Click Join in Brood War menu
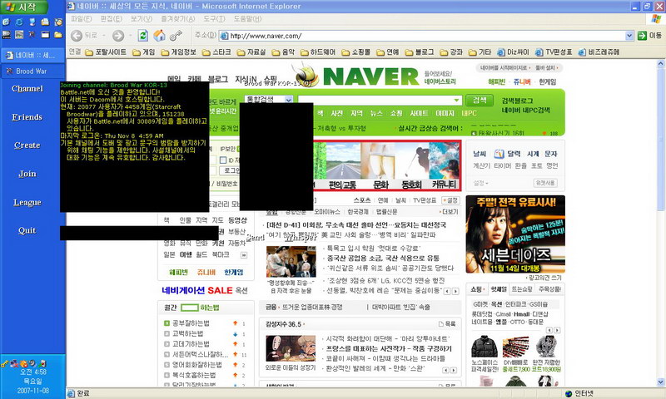 coord(27,174)
